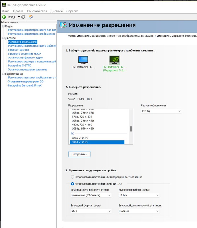The height and width of the screenshot is (228, 197).
Task: Select the first LG Electronics display icon
Action: point(83,60)
